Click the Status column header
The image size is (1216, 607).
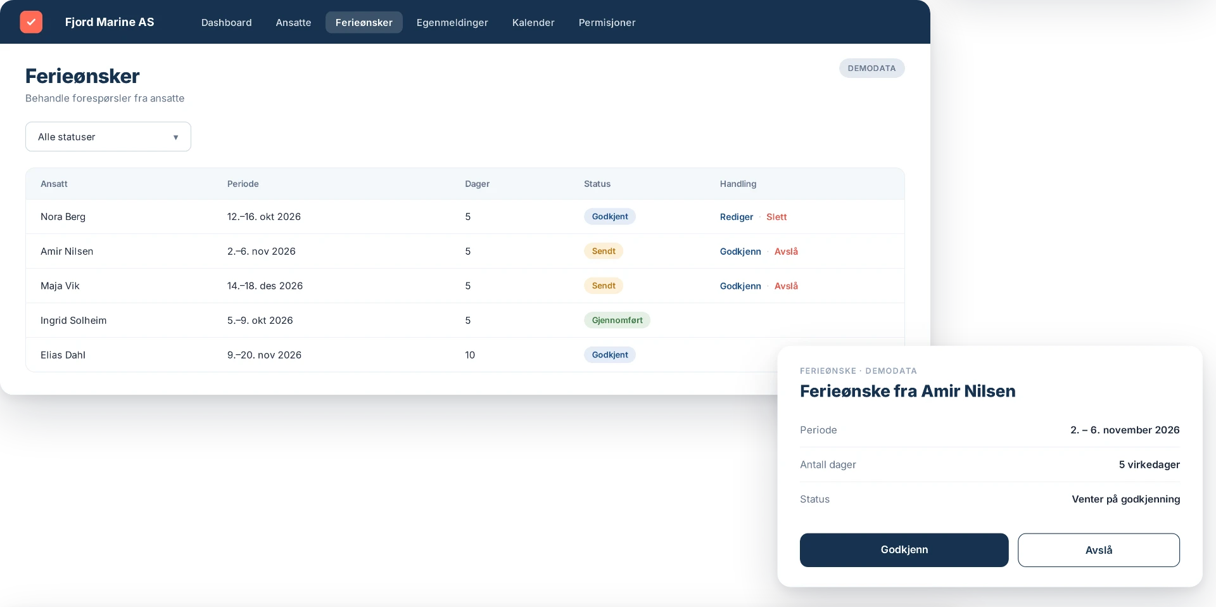point(597,184)
